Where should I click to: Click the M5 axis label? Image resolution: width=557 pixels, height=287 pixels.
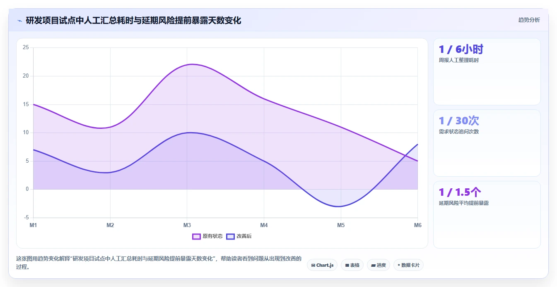[x=341, y=225]
